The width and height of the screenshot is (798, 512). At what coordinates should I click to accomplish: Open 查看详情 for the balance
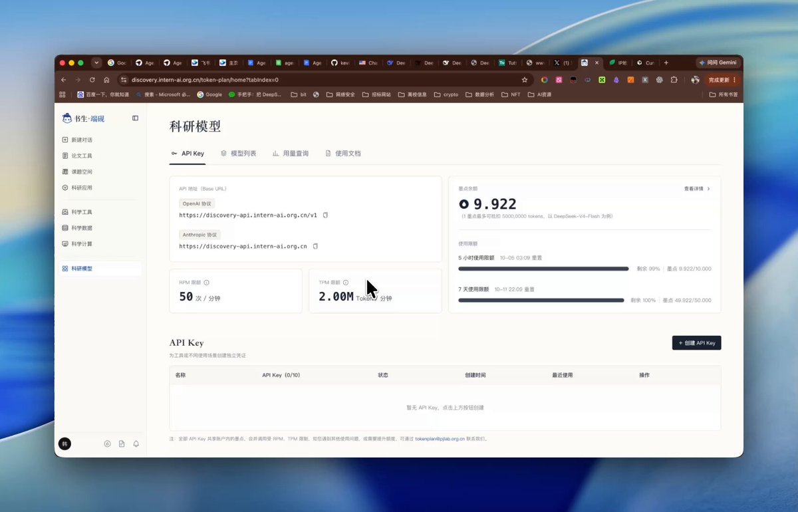[x=697, y=189]
